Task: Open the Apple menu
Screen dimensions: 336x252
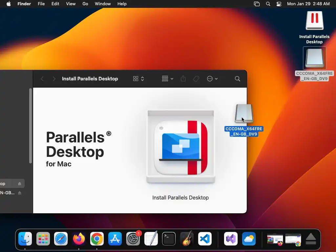Action: (x=9, y=4)
